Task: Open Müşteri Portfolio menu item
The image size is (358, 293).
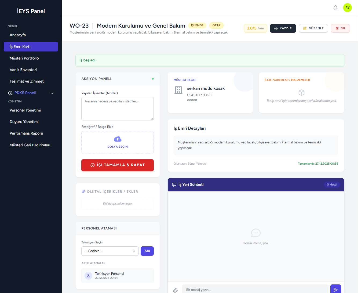Action: coord(24,58)
